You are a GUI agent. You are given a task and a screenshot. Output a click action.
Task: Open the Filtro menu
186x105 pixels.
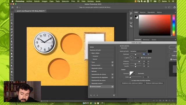[x=73, y=1]
